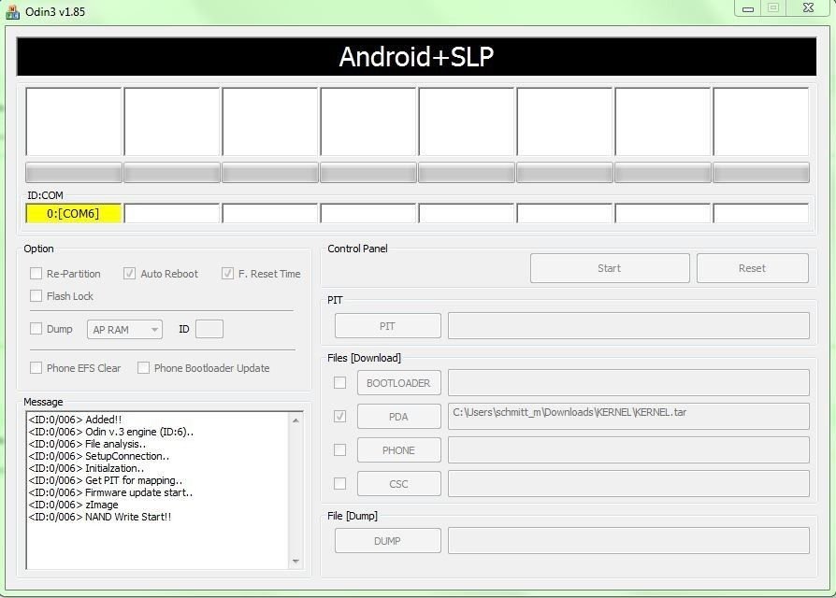Toggle the Auto Reboot checkbox
The width and height of the screenshot is (836, 598).
129,274
